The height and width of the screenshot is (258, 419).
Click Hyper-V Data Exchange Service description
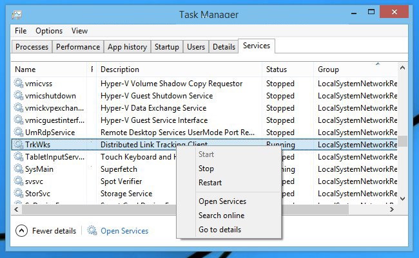pos(153,108)
